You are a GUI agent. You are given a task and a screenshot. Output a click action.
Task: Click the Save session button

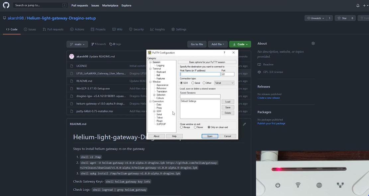tap(228, 107)
